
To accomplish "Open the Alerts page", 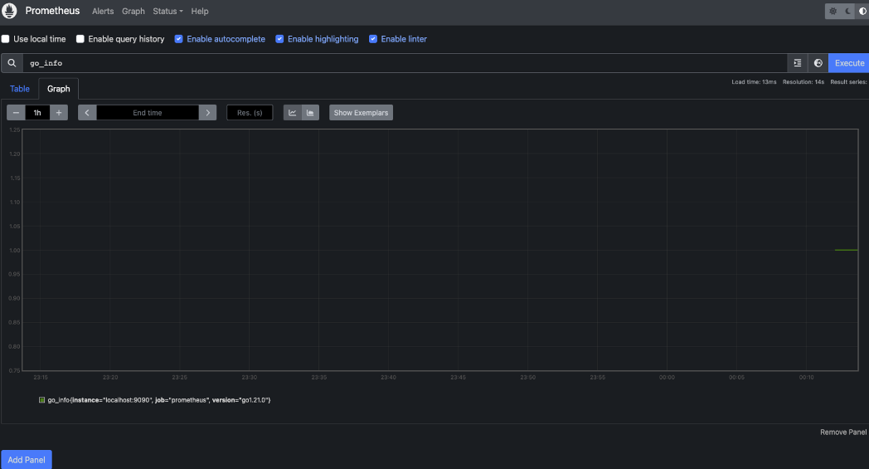I will [103, 11].
